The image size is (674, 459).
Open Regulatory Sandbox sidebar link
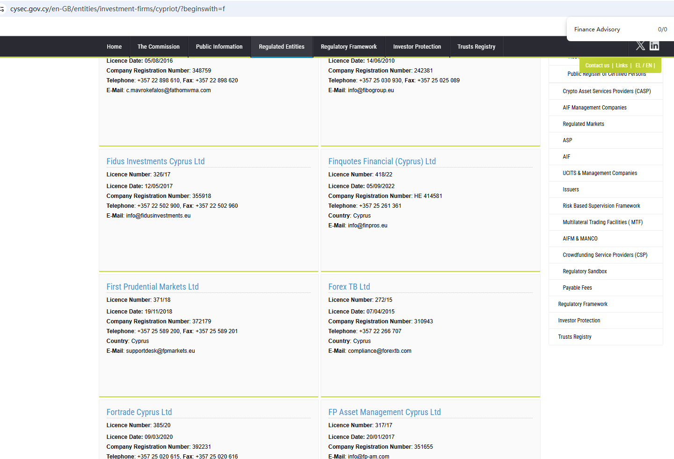[585, 271]
